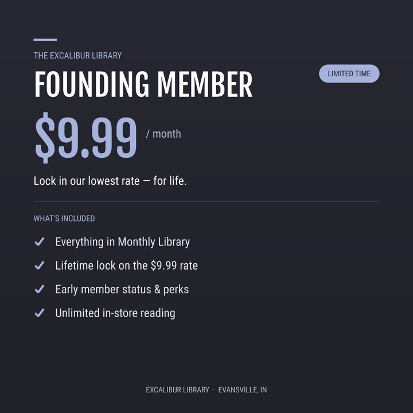Click the dot separator in the footer

[213, 389]
